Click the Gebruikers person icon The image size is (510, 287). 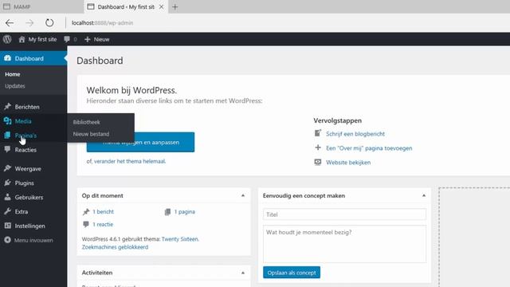[7, 197]
